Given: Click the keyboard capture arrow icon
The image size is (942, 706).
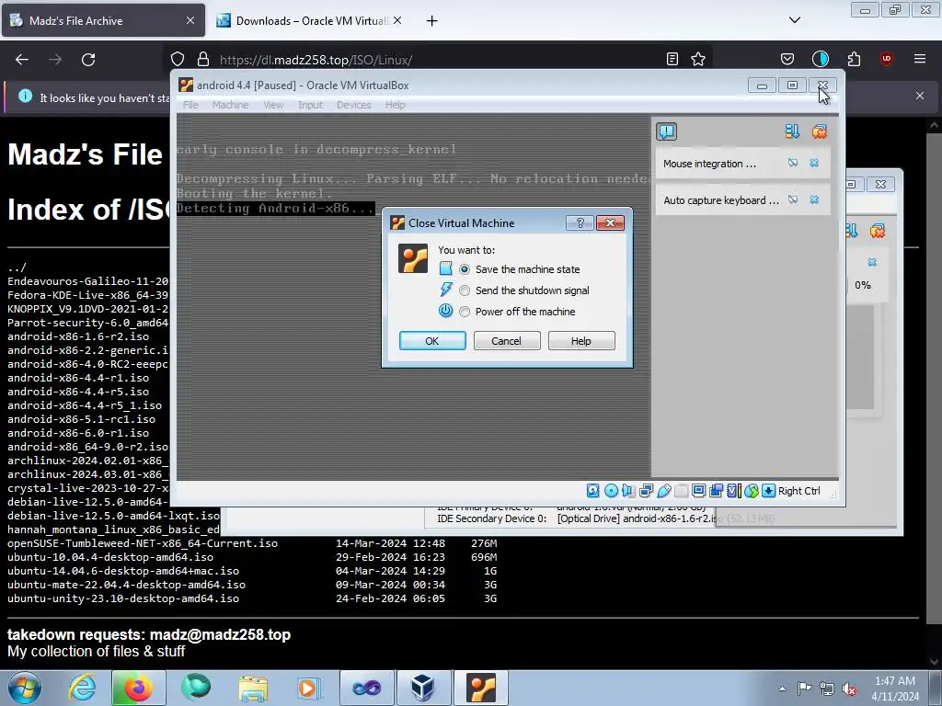Looking at the screenshot, I should (x=768, y=491).
